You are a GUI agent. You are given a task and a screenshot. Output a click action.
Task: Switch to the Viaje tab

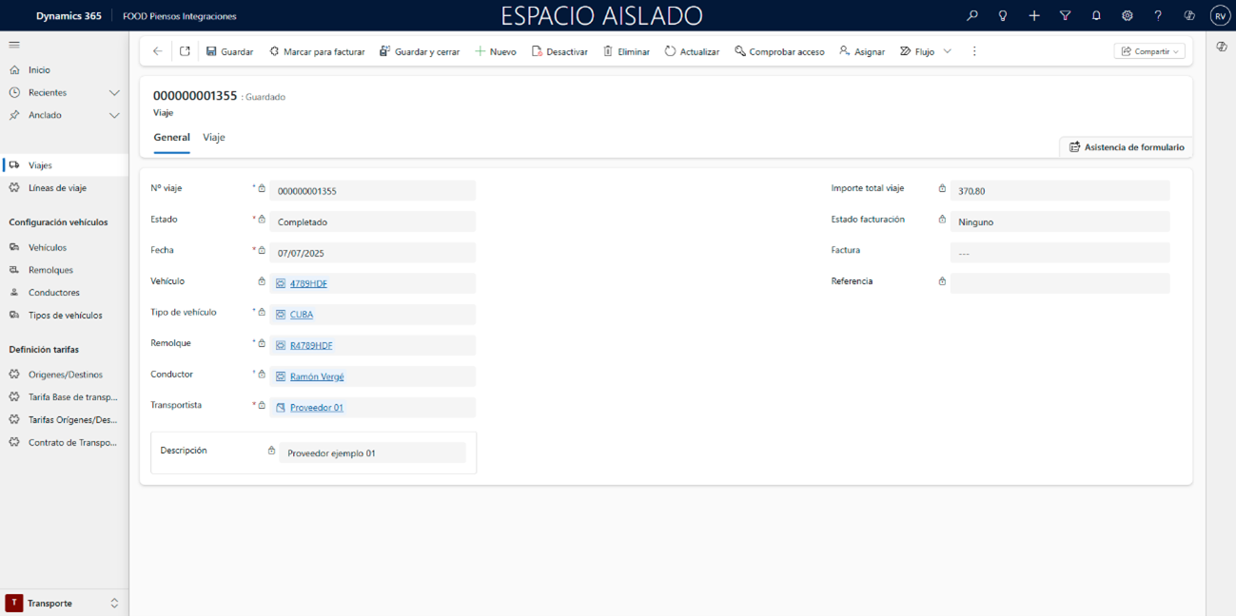coord(214,138)
